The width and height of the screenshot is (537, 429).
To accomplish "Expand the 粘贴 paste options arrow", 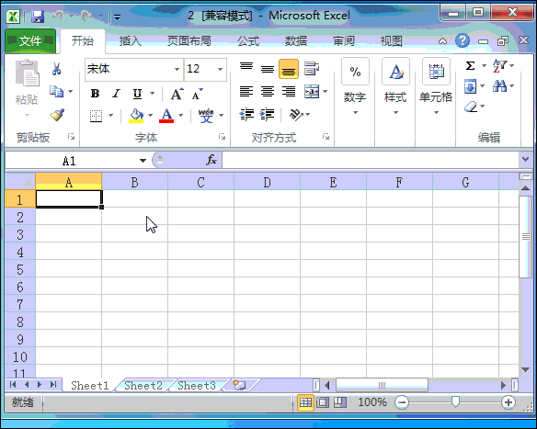I will pyautogui.click(x=27, y=115).
